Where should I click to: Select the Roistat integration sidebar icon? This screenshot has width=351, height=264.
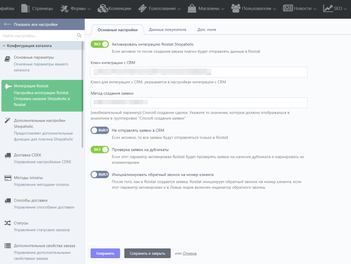click(8, 86)
